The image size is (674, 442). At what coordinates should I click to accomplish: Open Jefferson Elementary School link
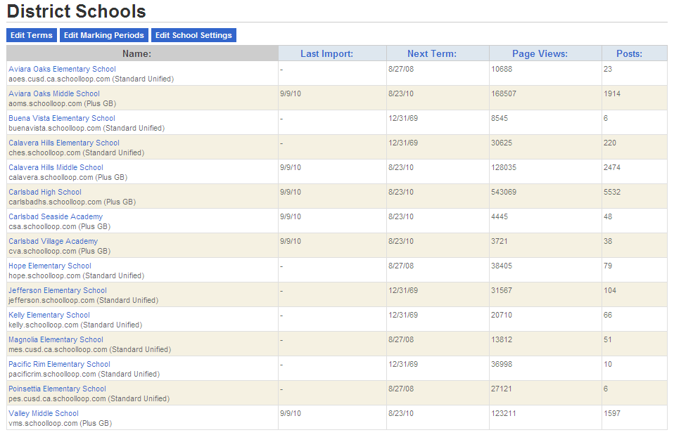pyautogui.click(x=58, y=290)
